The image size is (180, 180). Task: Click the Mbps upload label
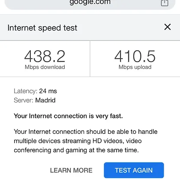tap(135, 67)
